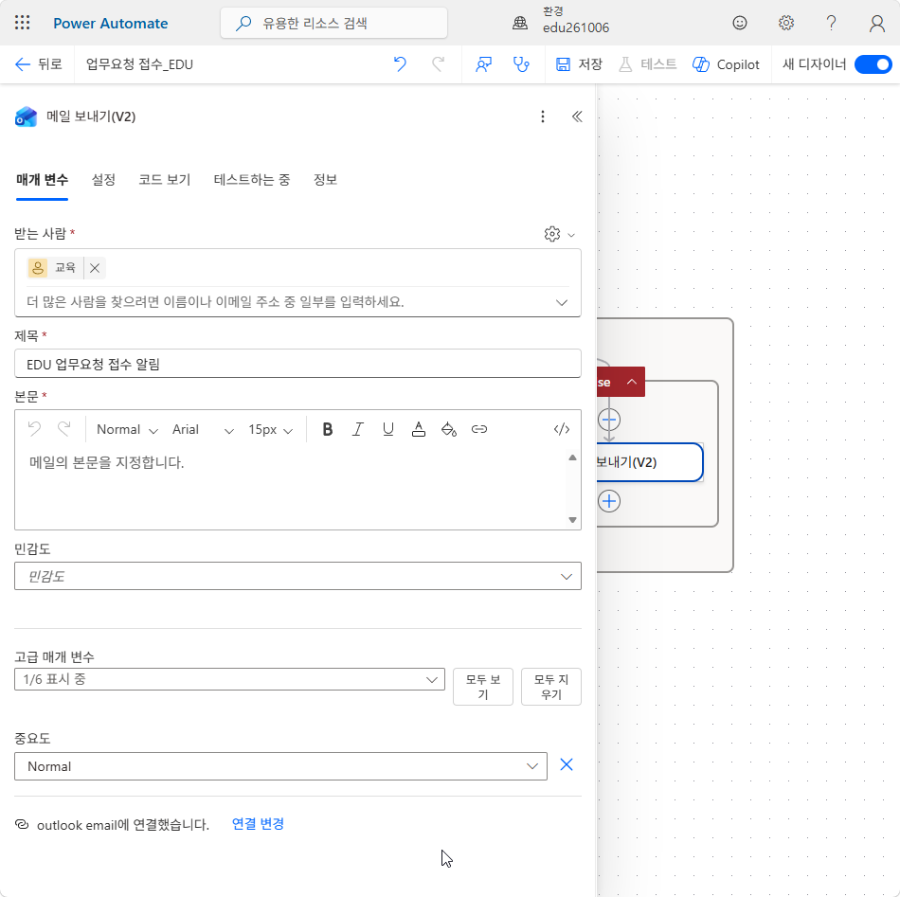Screen dimensions: 900x897
Task: Open the Copilot pane
Action: point(726,64)
